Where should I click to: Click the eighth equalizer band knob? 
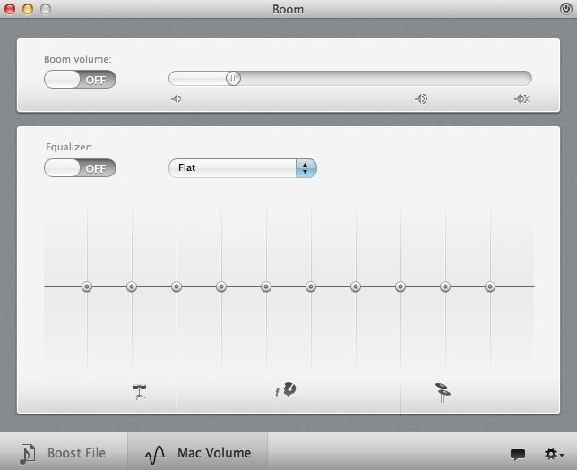tap(400, 286)
